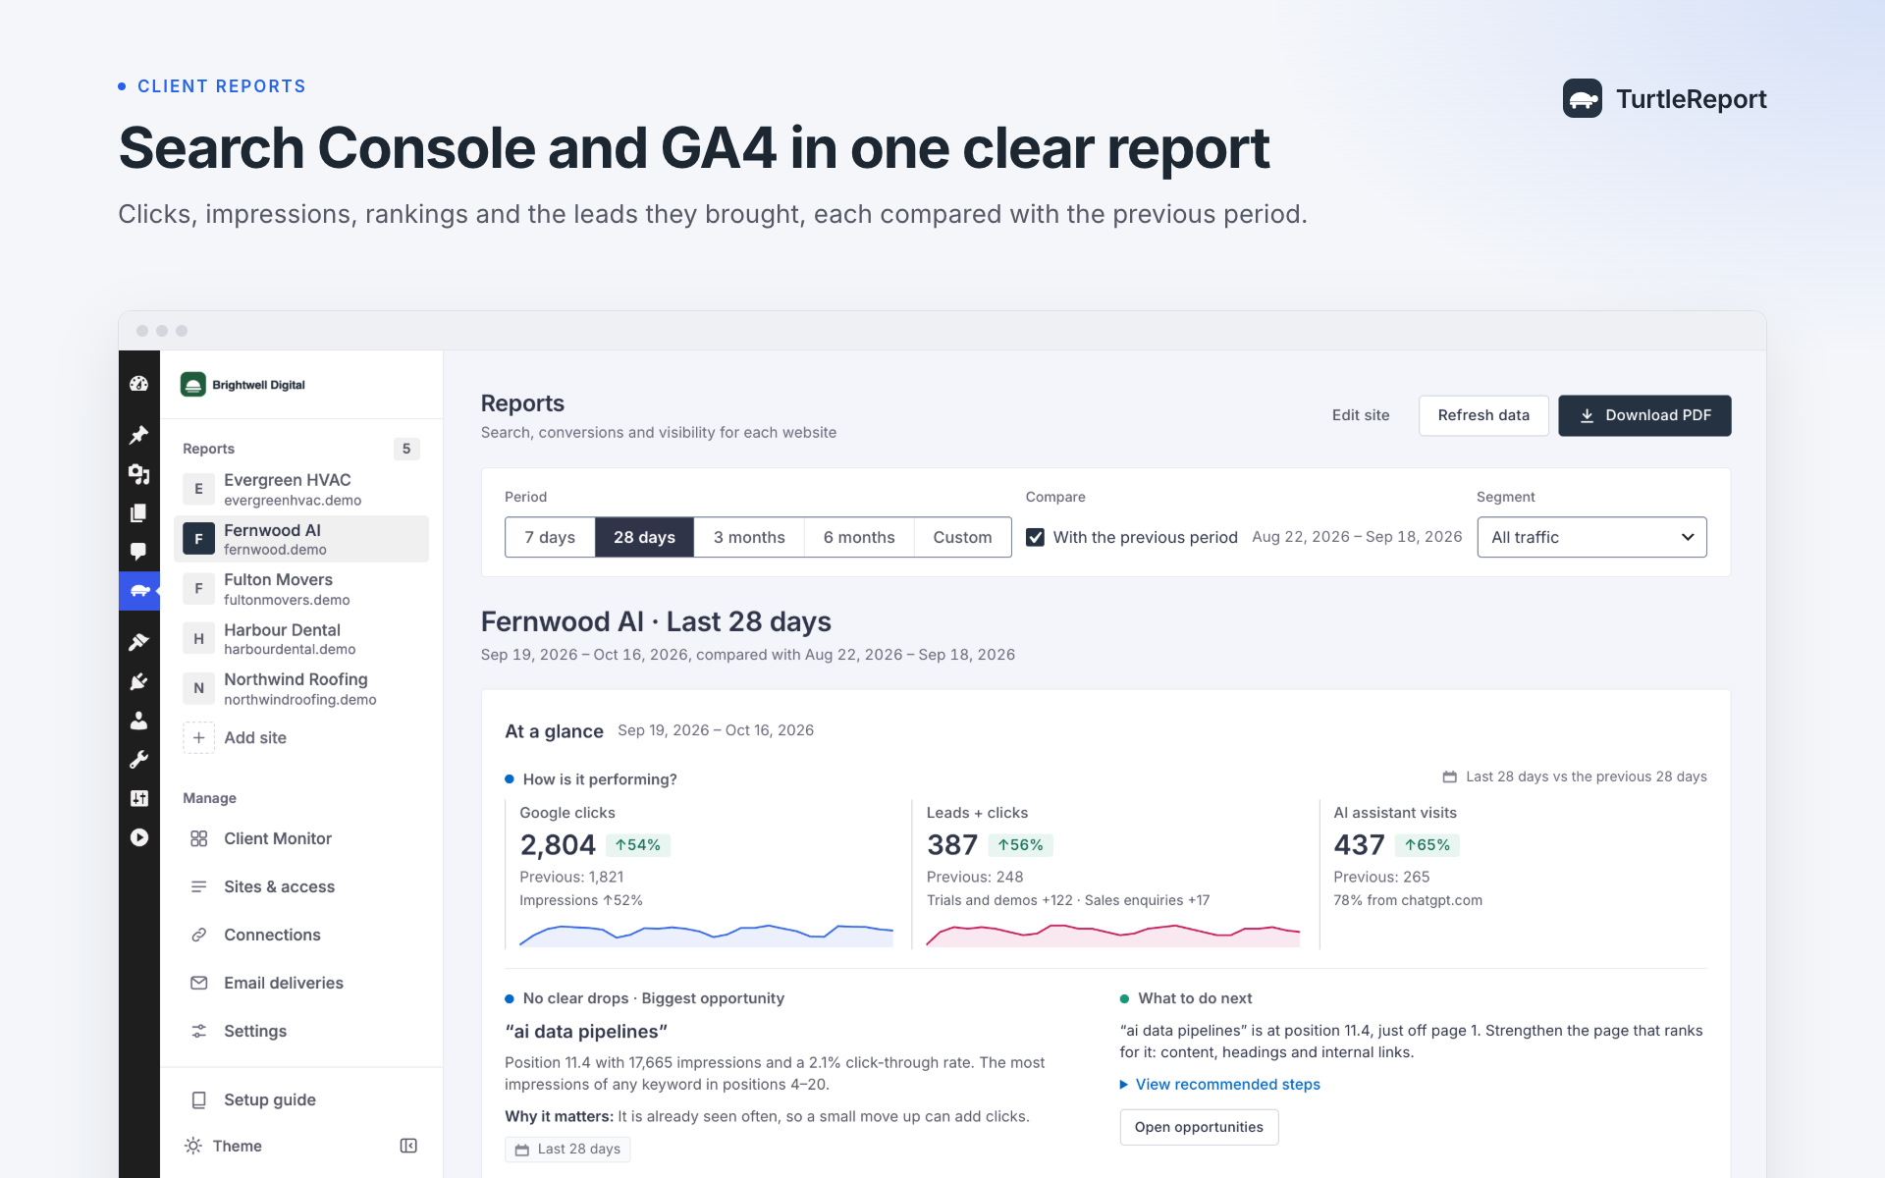Open Pages via stacked-pages icon
1885x1178 pixels.
[x=138, y=512]
